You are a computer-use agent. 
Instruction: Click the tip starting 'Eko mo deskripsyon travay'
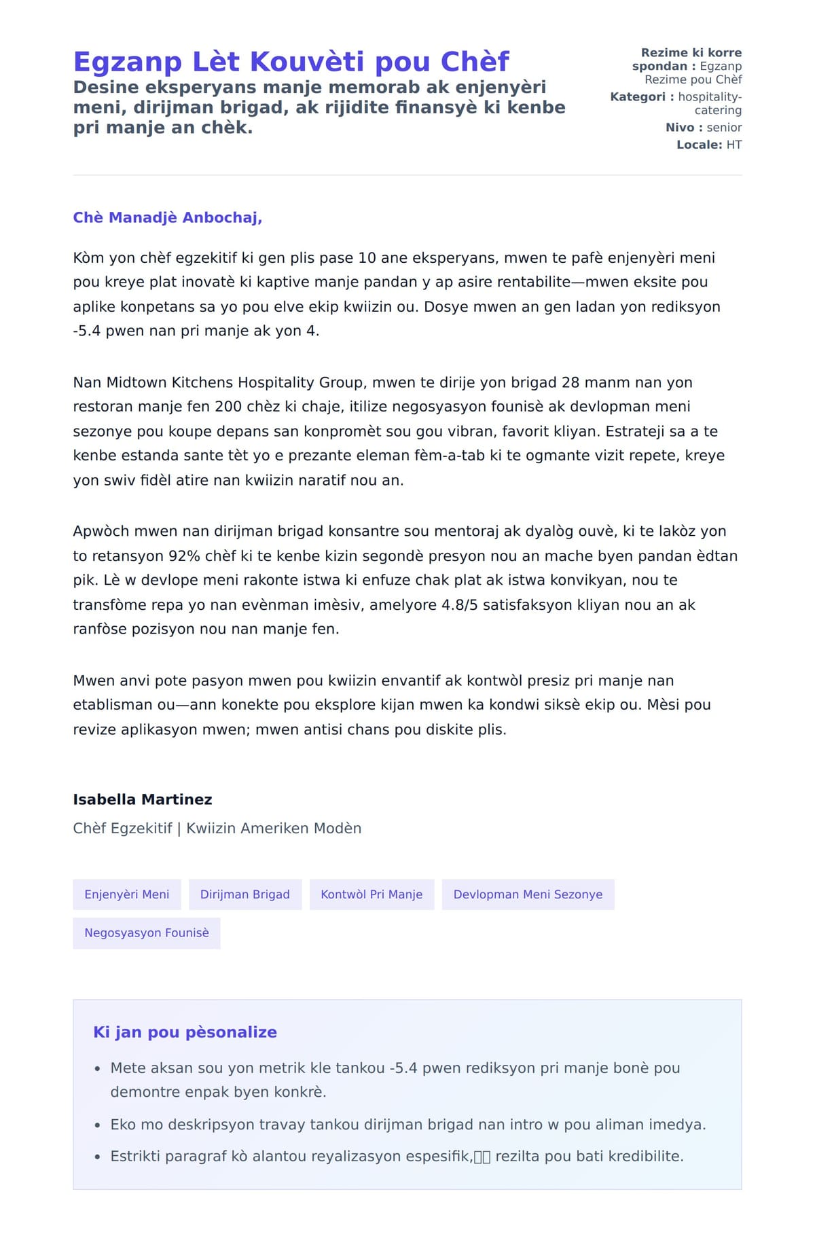click(x=408, y=1125)
